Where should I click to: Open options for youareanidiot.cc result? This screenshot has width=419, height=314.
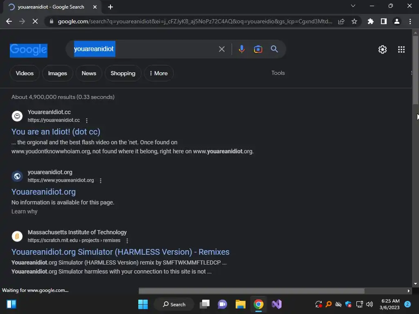(x=87, y=121)
